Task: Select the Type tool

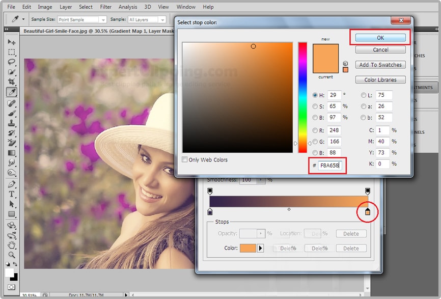Action: [x=11, y=195]
